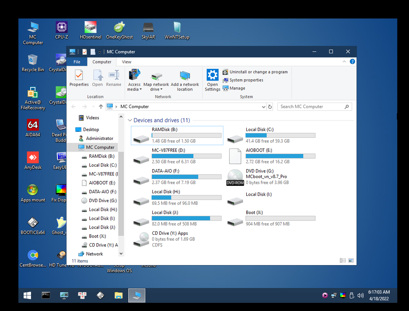Viewport: 409px width, 311px height.
Task: Click the refresh address bar button
Action: pos(270,107)
